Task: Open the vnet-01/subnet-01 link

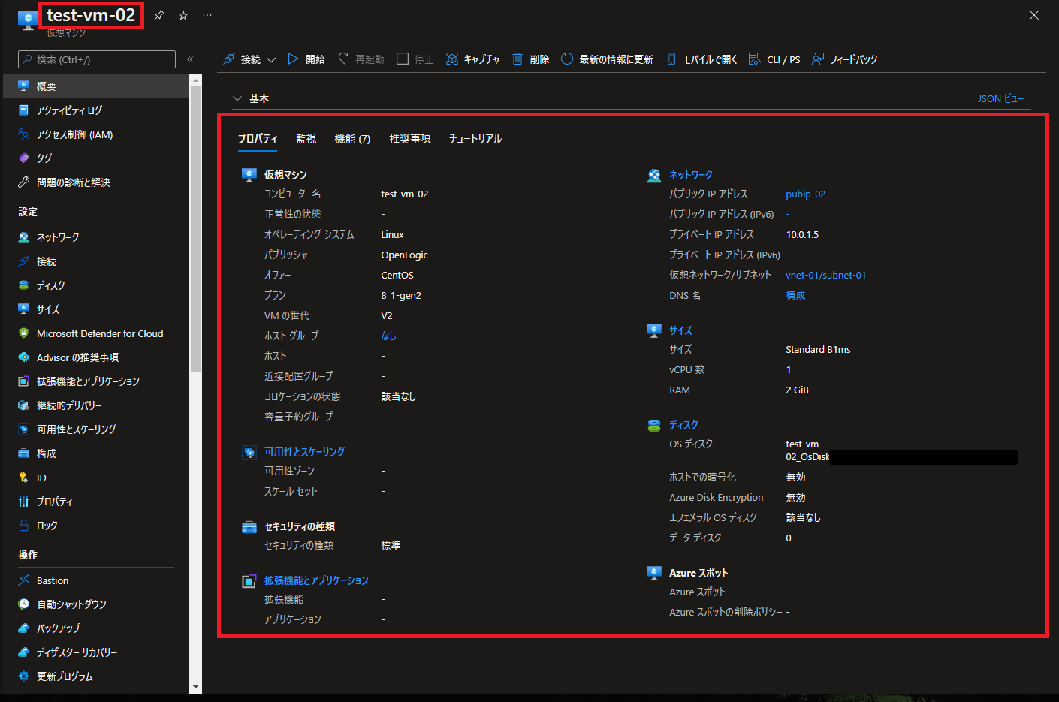Action: pyautogui.click(x=825, y=275)
